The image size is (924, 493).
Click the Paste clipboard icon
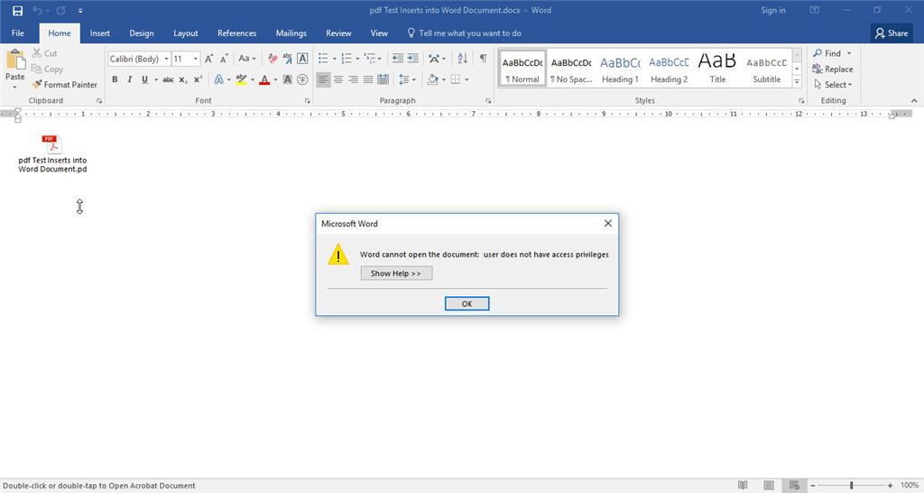point(14,60)
